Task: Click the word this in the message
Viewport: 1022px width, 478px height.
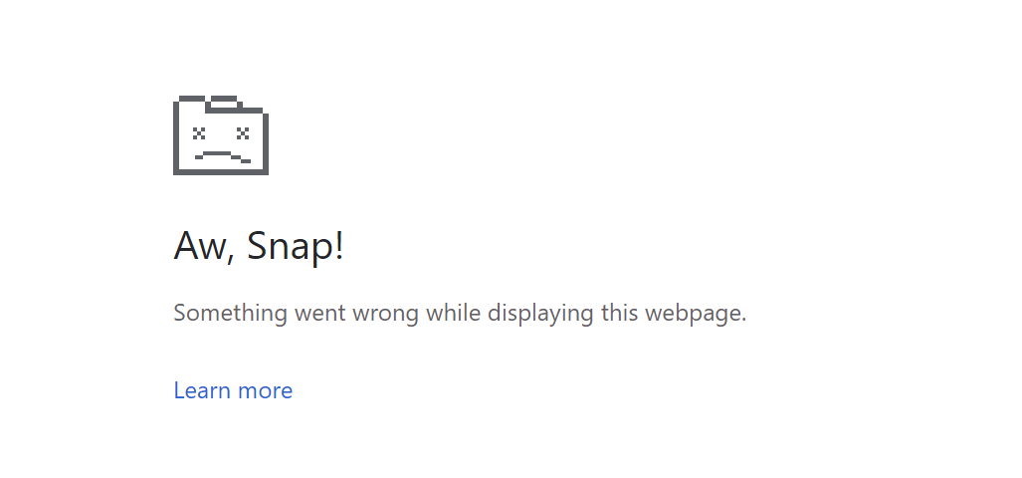Action: 619,313
